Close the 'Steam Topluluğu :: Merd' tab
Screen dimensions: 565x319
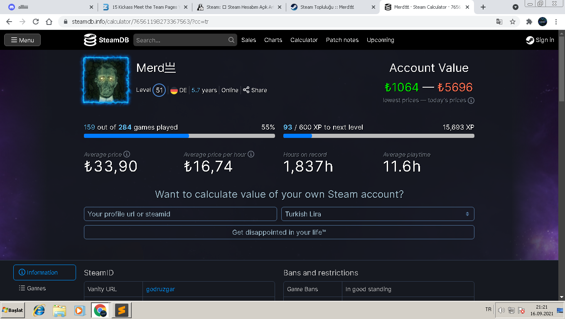(x=373, y=7)
